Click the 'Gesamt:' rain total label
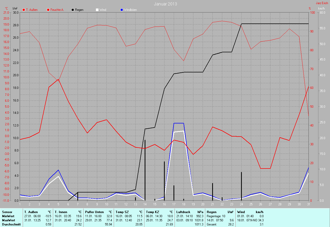This screenshot has width=330, height=227. point(212,224)
